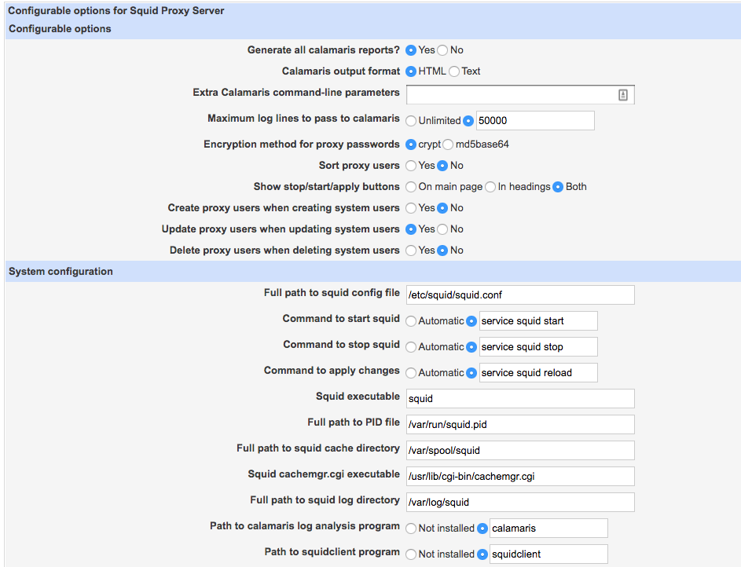Viewport: 741px width, 567px height.
Task: Click the service squid reload command field
Action: click(x=538, y=373)
